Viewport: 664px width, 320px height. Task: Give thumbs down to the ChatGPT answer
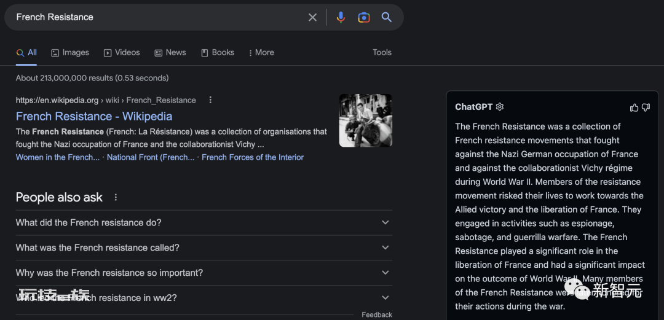[x=646, y=107]
